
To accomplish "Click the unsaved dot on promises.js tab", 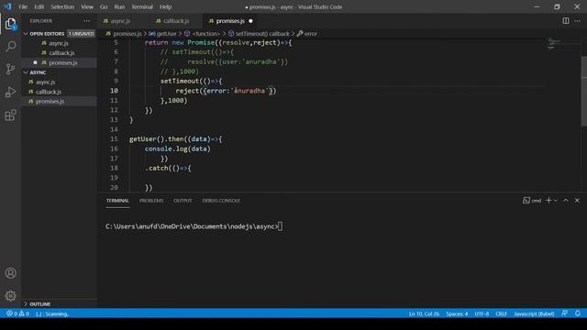I will point(250,21).
